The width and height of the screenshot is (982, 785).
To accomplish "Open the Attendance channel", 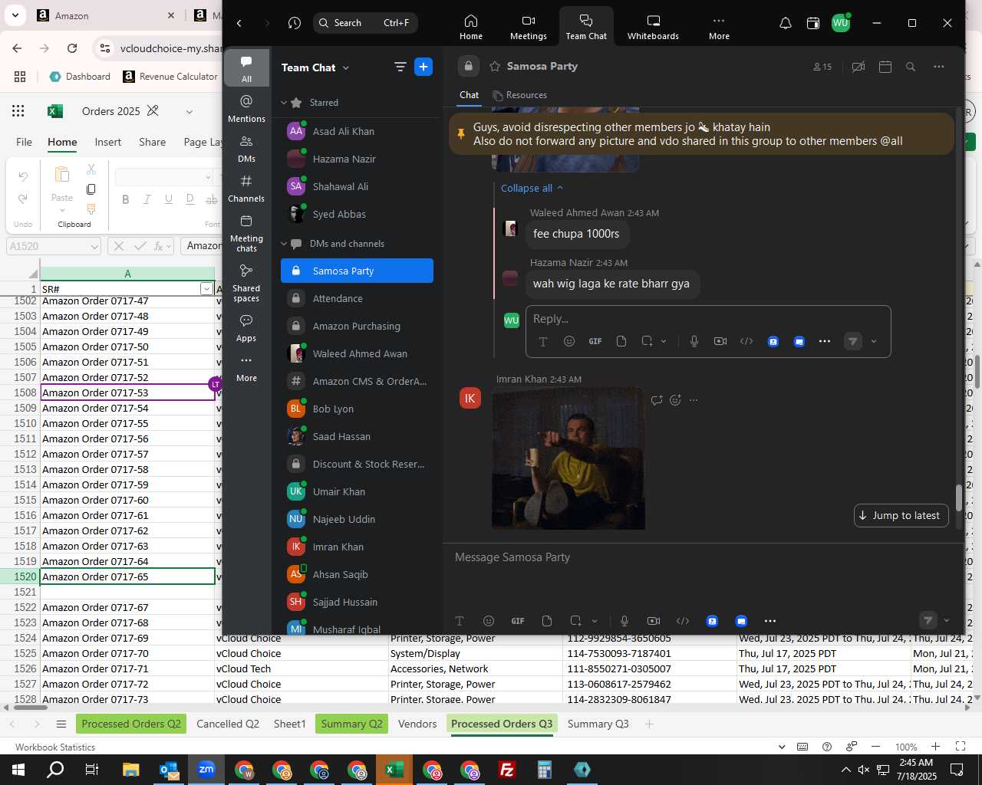I will [357, 298].
